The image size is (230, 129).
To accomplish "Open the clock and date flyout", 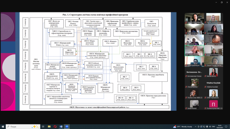I will point(220,127).
